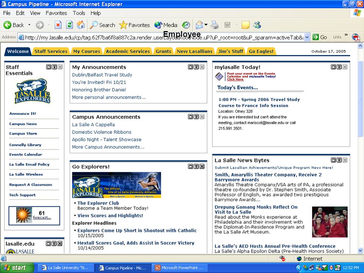
Task: Detach the mylasalle Today! channel
Action: pyautogui.click(x=339, y=67)
